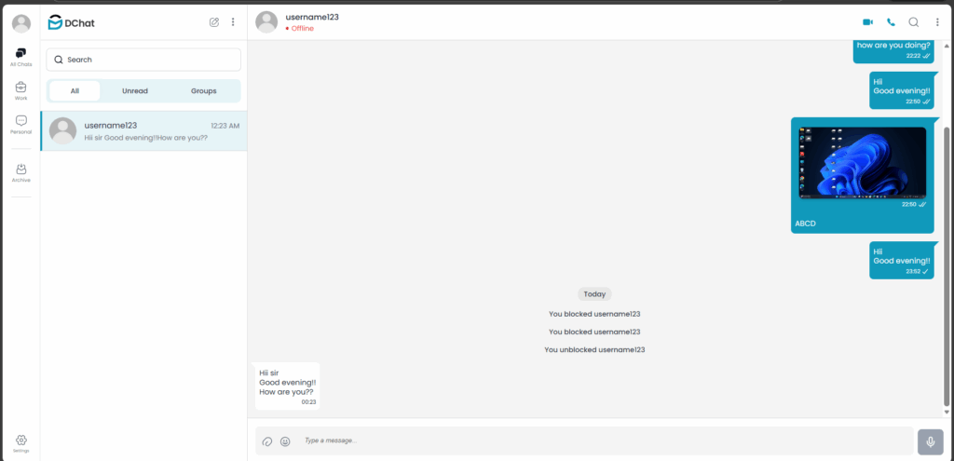
Task: Start a voice call via phone icon
Action: 891,22
